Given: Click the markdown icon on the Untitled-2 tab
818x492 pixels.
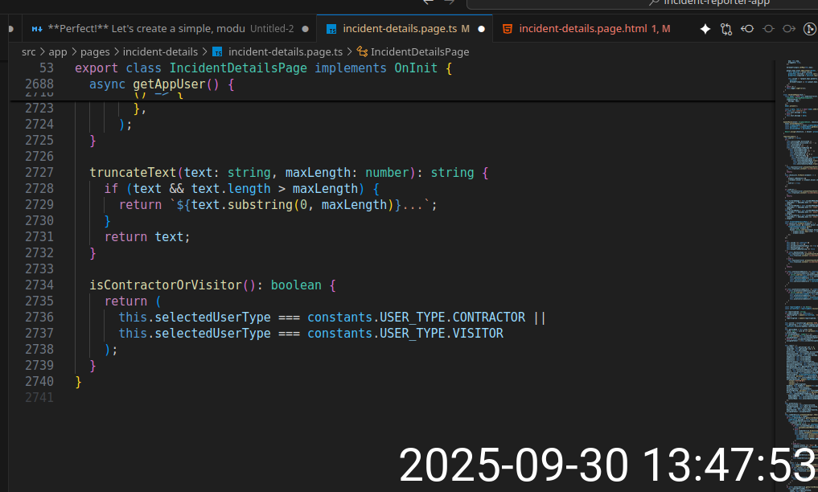Looking at the screenshot, I should point(37,29).
